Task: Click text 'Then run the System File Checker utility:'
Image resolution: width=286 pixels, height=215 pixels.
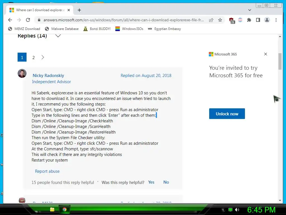Action: 68,138
